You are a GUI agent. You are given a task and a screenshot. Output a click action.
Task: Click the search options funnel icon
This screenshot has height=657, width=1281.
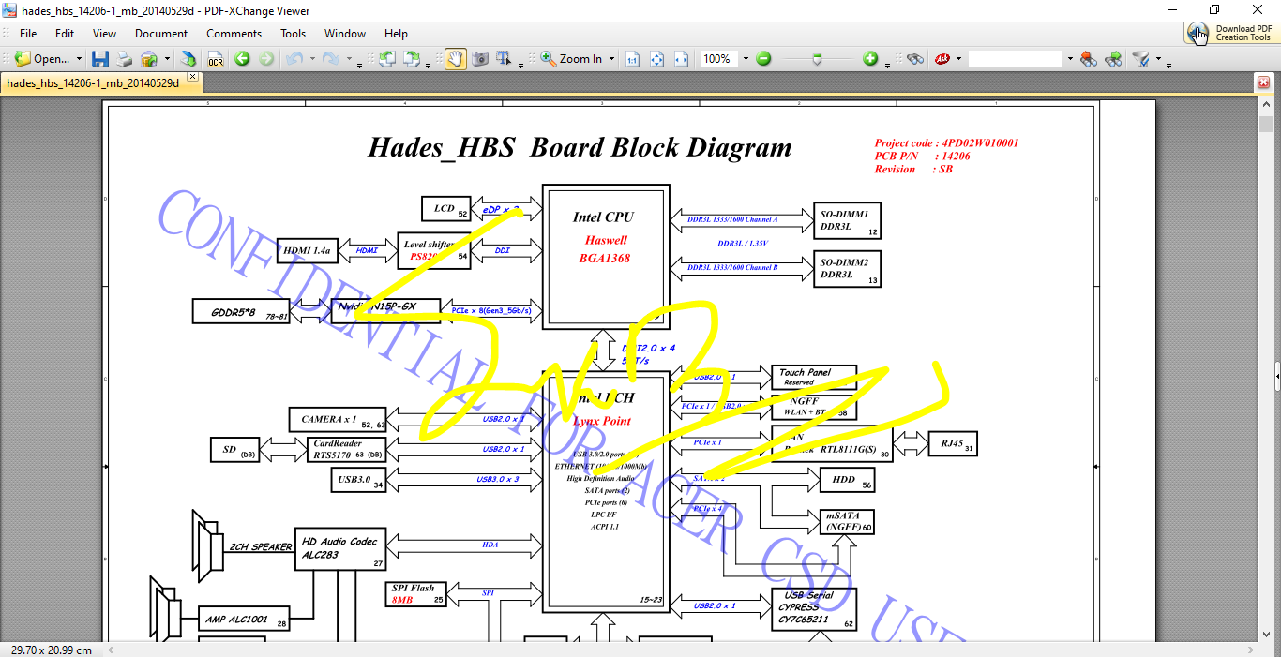coord(1140,59)
